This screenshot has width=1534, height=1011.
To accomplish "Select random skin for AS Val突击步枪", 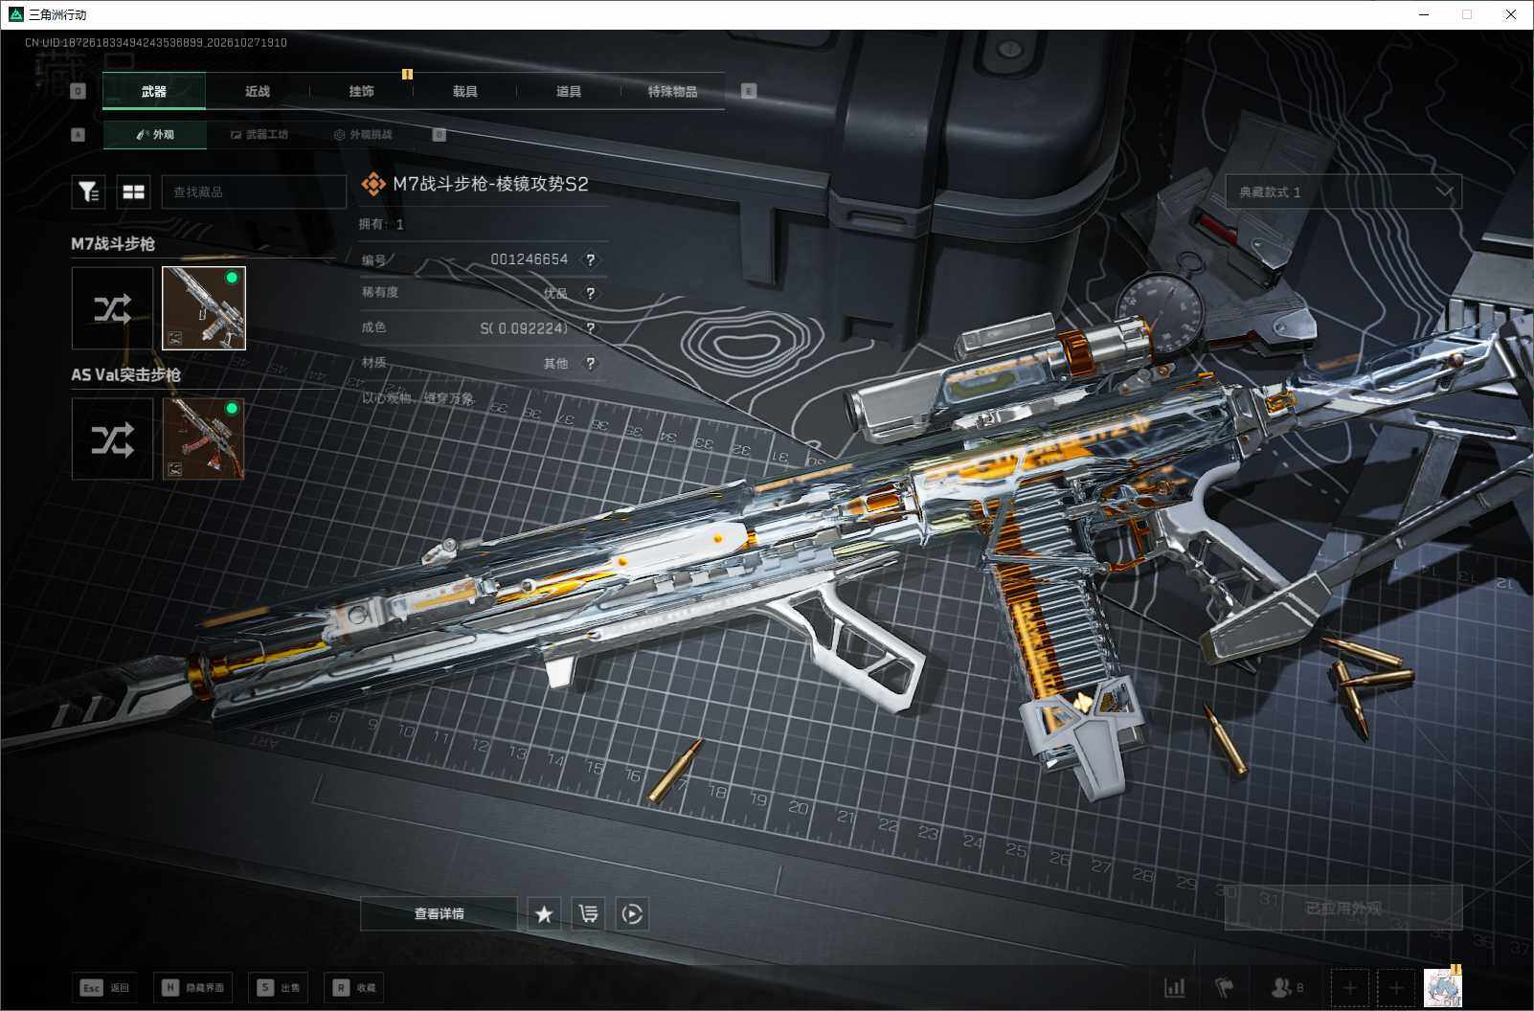I will [112, 439].
